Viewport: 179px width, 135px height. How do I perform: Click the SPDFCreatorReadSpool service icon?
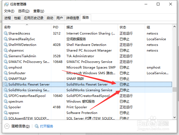tap(6, 96)
